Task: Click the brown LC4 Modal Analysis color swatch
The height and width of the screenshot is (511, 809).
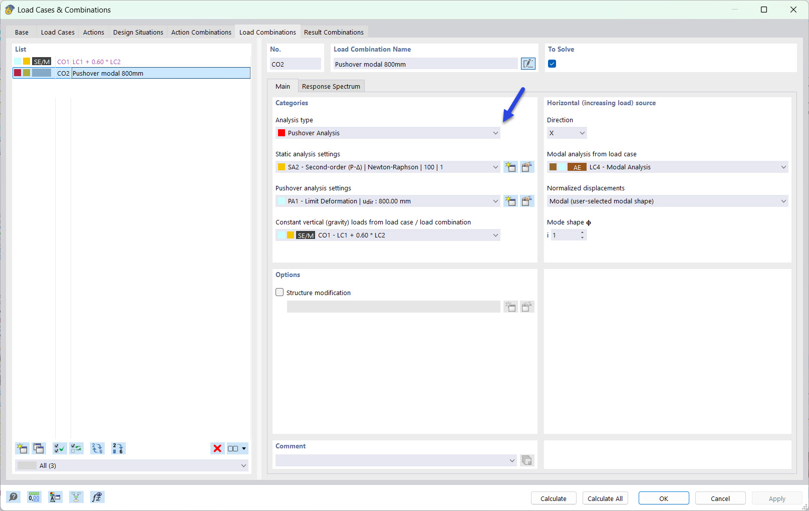Action: click(x=553, y=167)
